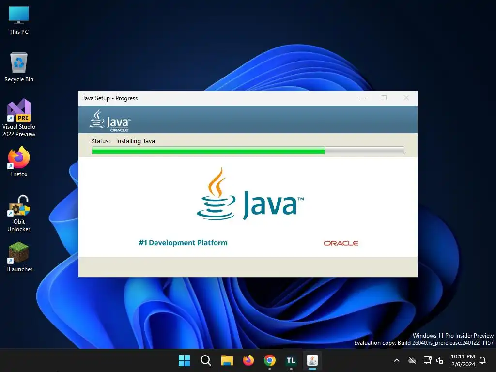Open the network status tray icon

tap(427, 360)
